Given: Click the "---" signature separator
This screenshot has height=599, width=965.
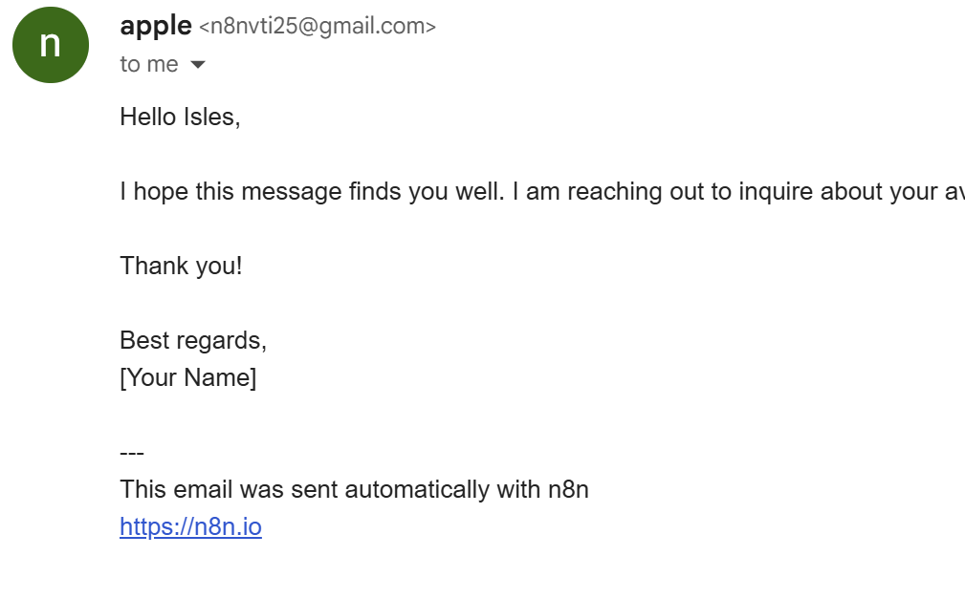Looking at the screenshot, I should point(132,453).
